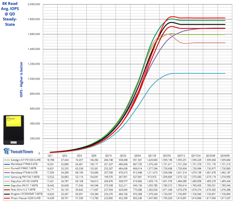Screen dimensions: 235x216
Task: Click the QD8 column header
Action: pyautogui.click(x=94, y=156)
